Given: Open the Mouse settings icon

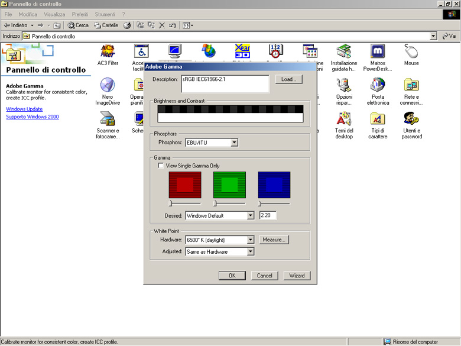Looking at the screenshot, I should 411,55.
